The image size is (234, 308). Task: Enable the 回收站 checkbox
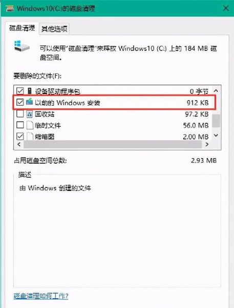click(x=20, y=114)
